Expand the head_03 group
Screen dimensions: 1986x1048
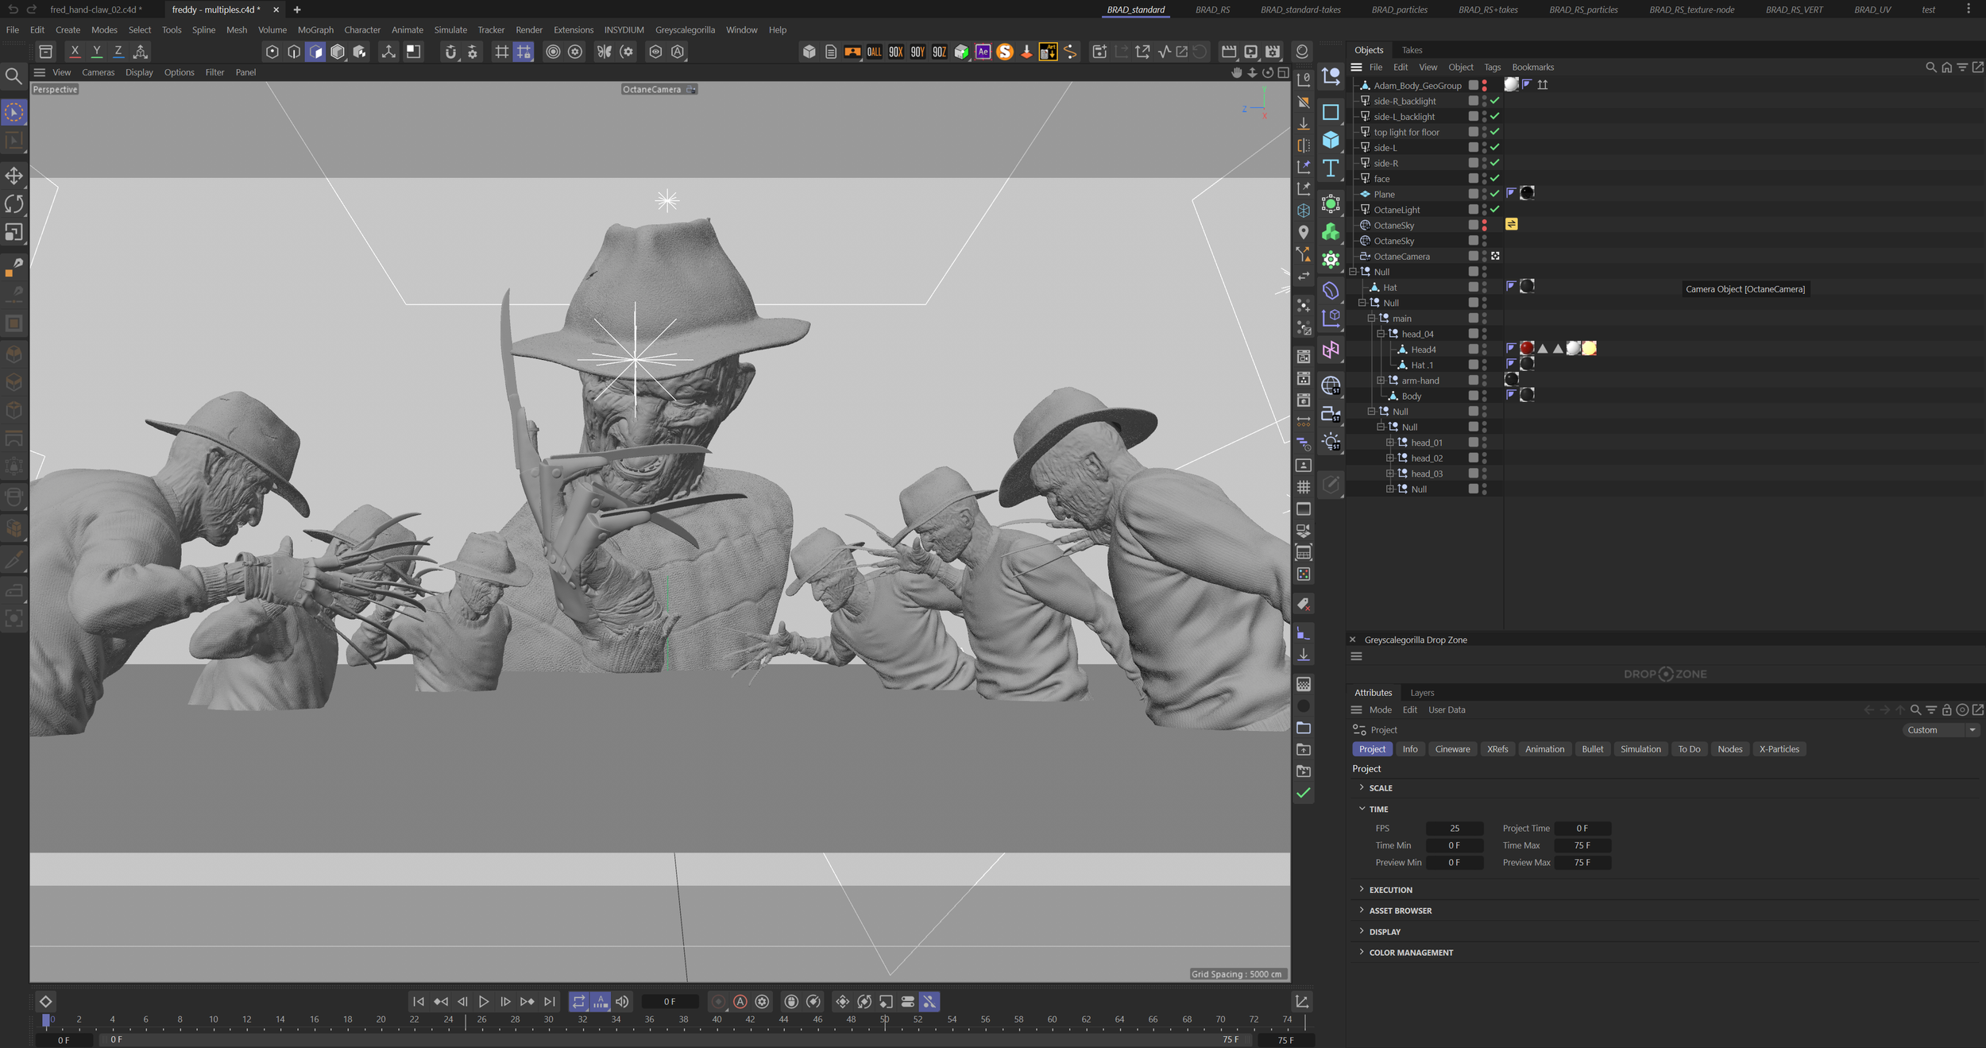1390,474
